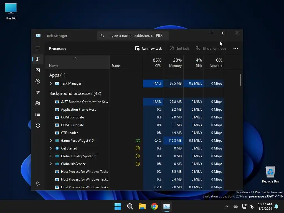Click the suspended icon on Get Started row
Screen dimensions: 284x213
click(x=138, y=148)
